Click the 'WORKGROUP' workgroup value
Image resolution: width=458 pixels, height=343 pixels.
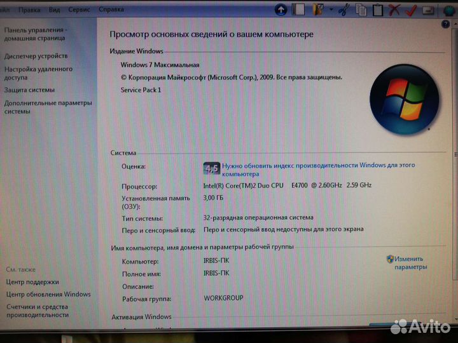[x=223, y=298]
